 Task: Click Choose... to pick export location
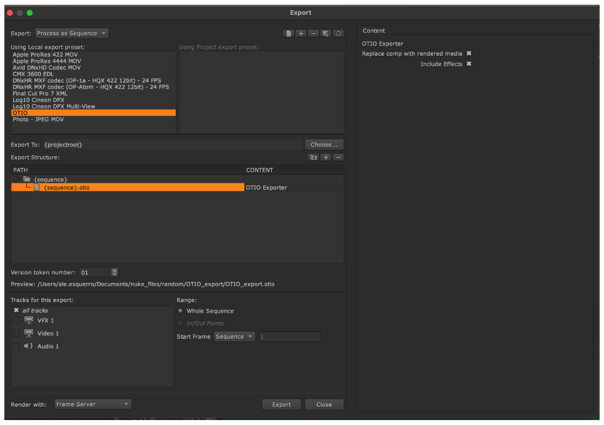click(x=324, y=145)
